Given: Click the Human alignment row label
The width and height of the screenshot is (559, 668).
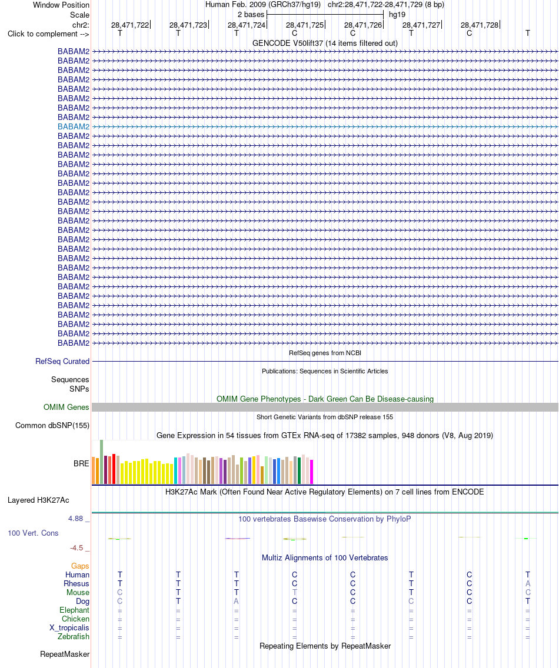Looking at the screenshot, I should tap(77, 575).
